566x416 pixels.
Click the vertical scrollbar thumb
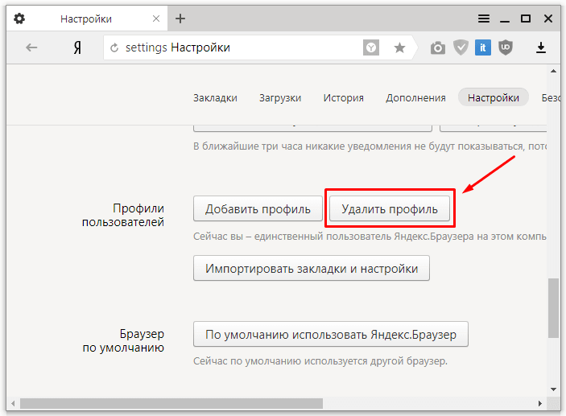(553, 307)
